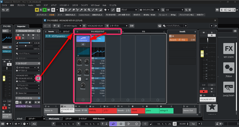239x127 pixels.
Task: Toggle Snap on/off button before グリッド
Action: 118,10
